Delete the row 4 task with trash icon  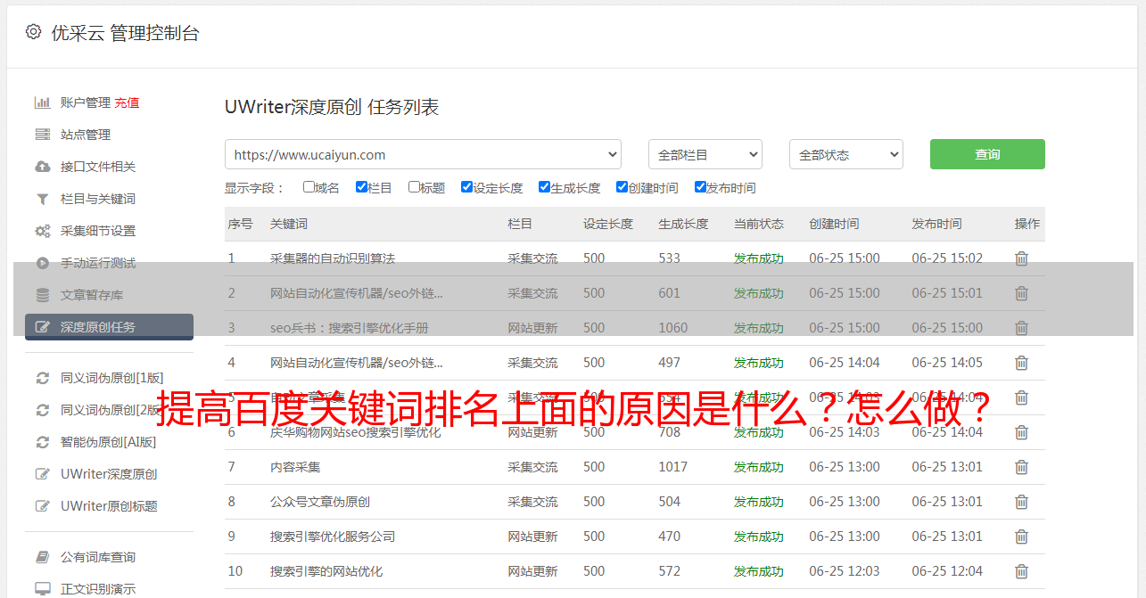pyautogui.click(x=1021, y=363)
